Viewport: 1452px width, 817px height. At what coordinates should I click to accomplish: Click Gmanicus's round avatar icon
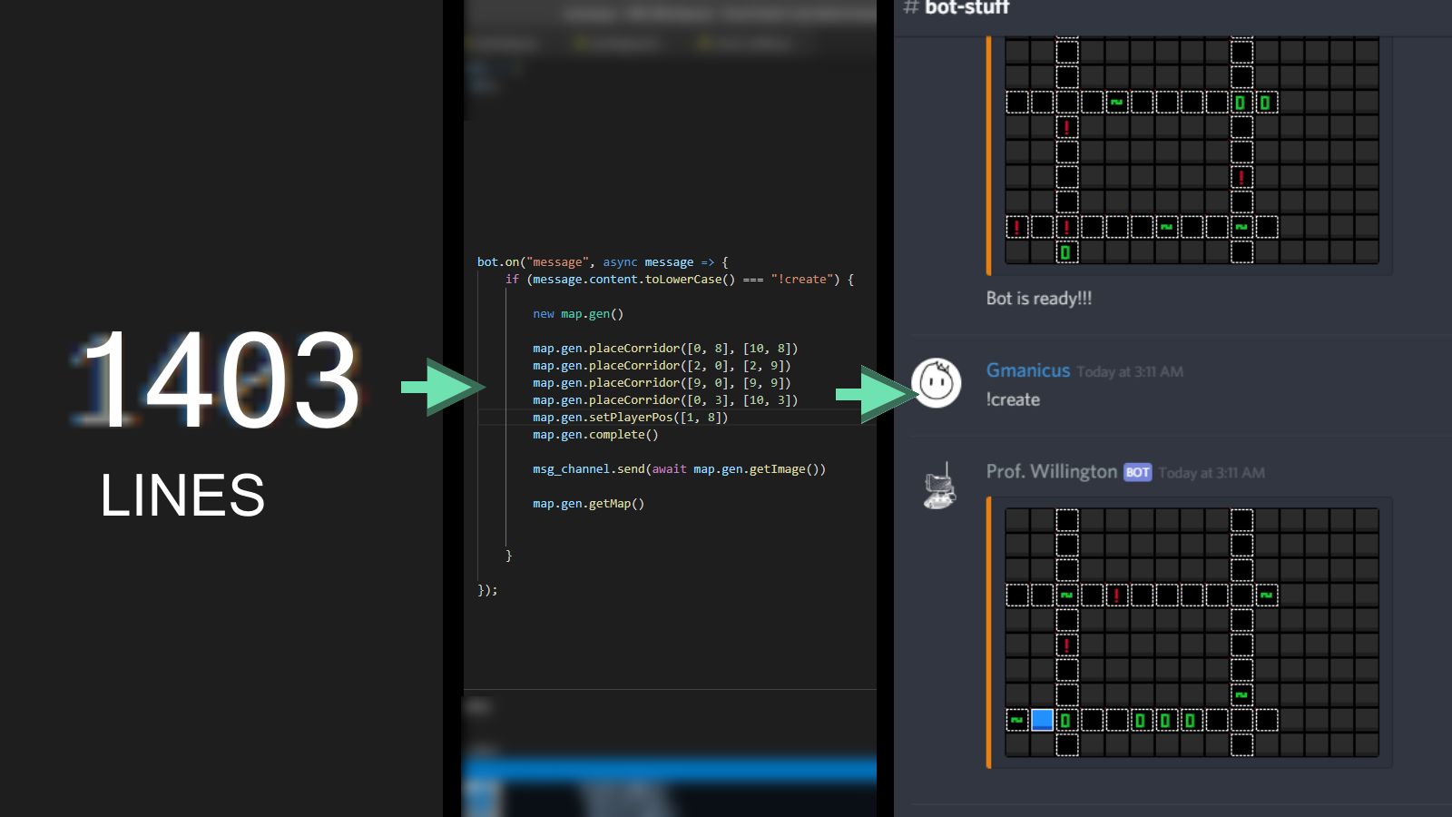point(937,383)
